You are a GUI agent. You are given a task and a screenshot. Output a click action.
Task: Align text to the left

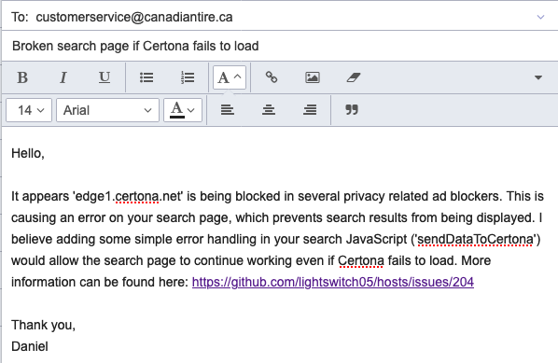(x=228, y=110)
